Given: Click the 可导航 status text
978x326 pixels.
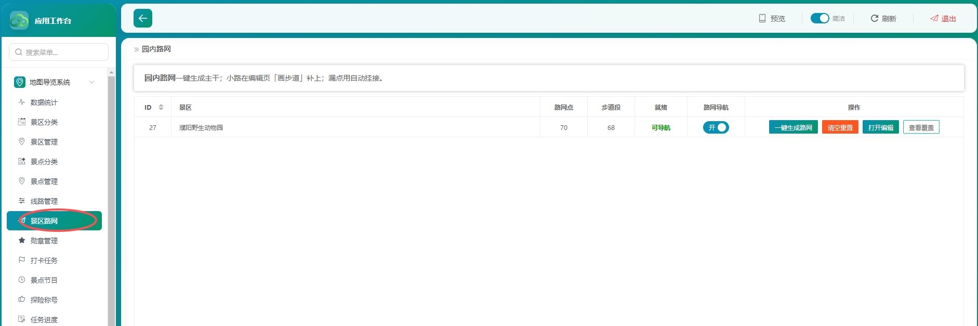Looking at the screenshot, I should [x=661, y=127].
